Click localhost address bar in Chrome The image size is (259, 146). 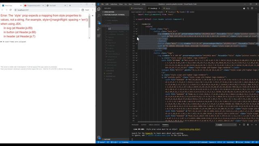[47, 10]
